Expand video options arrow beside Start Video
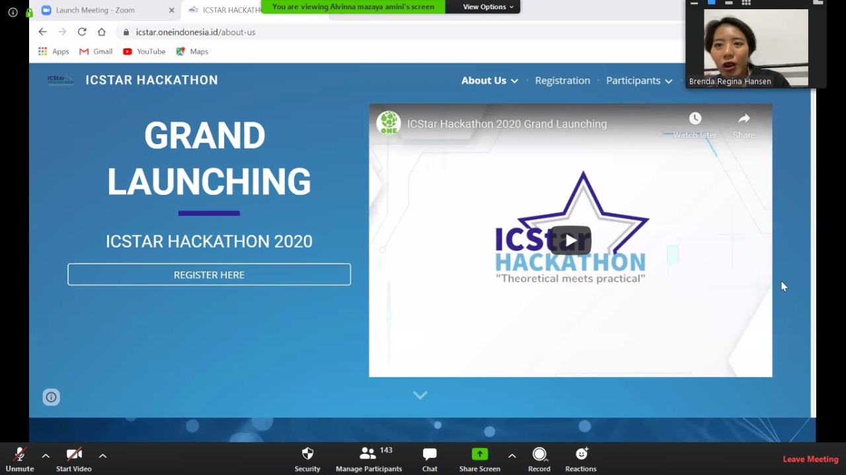The image size is (846, 475). pyautogui.click(x=102, y=456)
